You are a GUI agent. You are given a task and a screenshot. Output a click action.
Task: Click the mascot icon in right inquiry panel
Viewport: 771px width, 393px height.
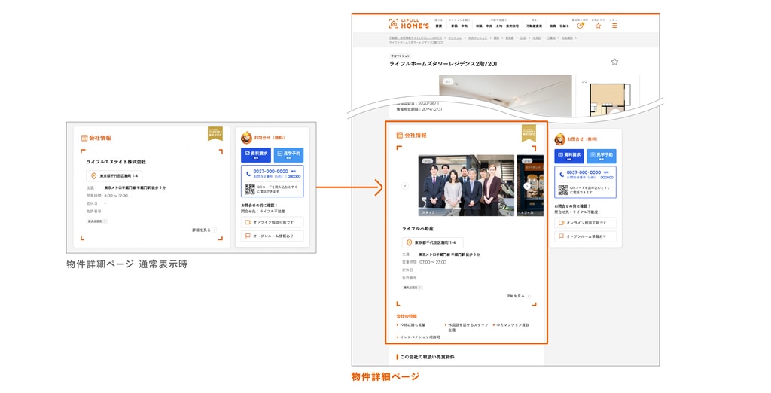point(560,139)
